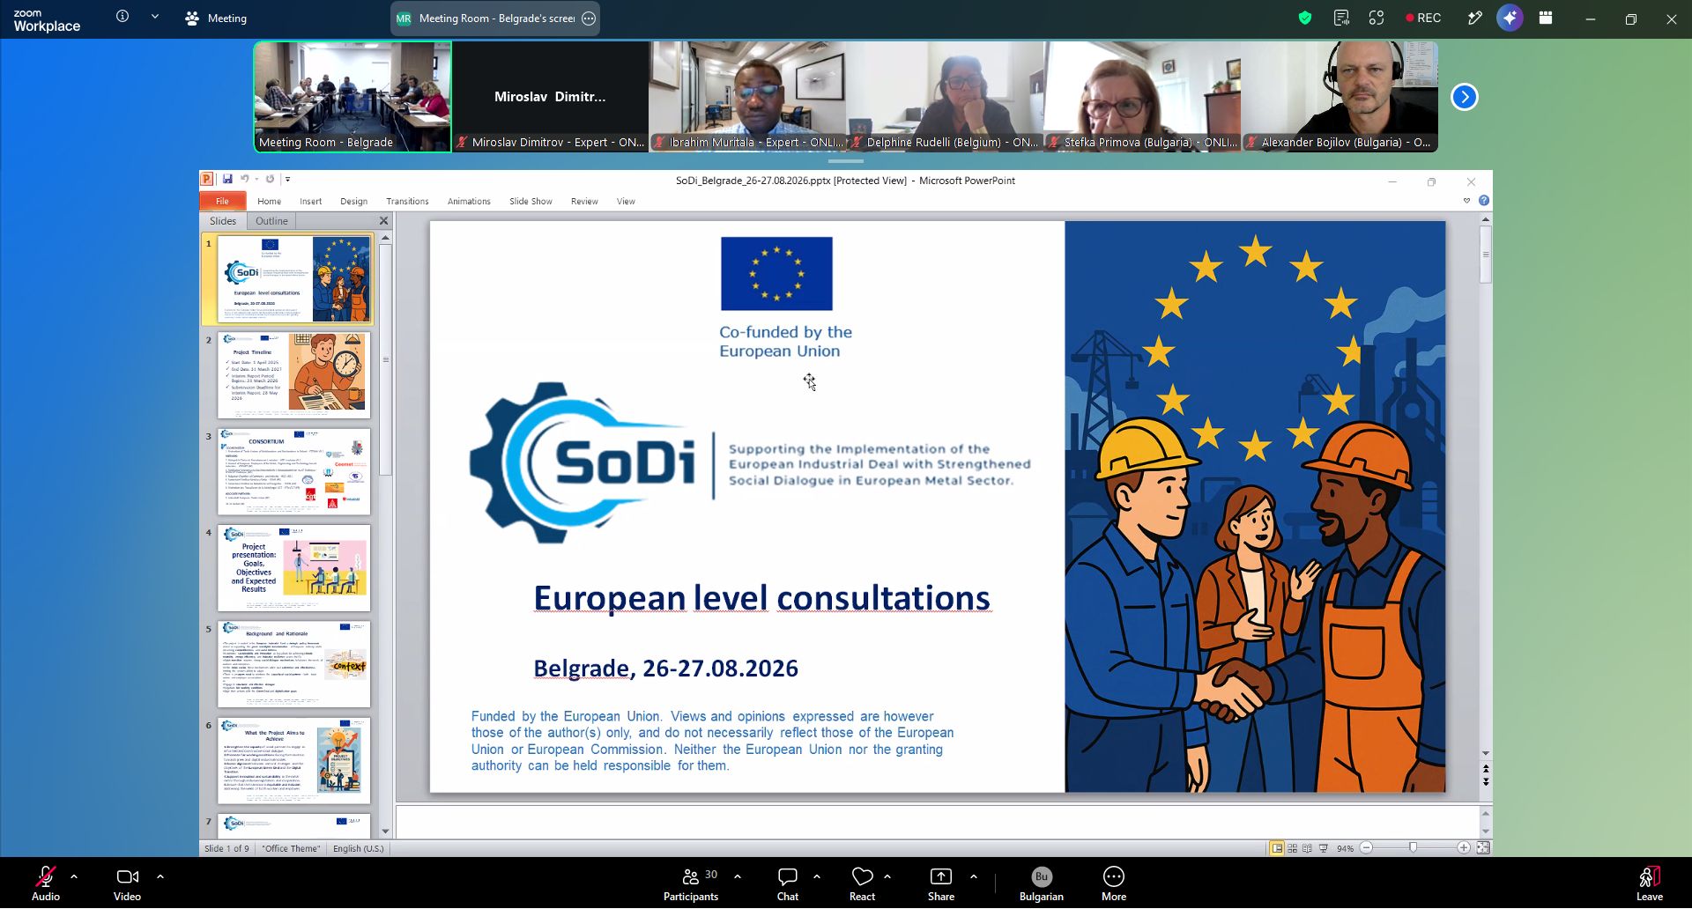
Task: Fit slide to current window icon
Action: (1483, 848)
